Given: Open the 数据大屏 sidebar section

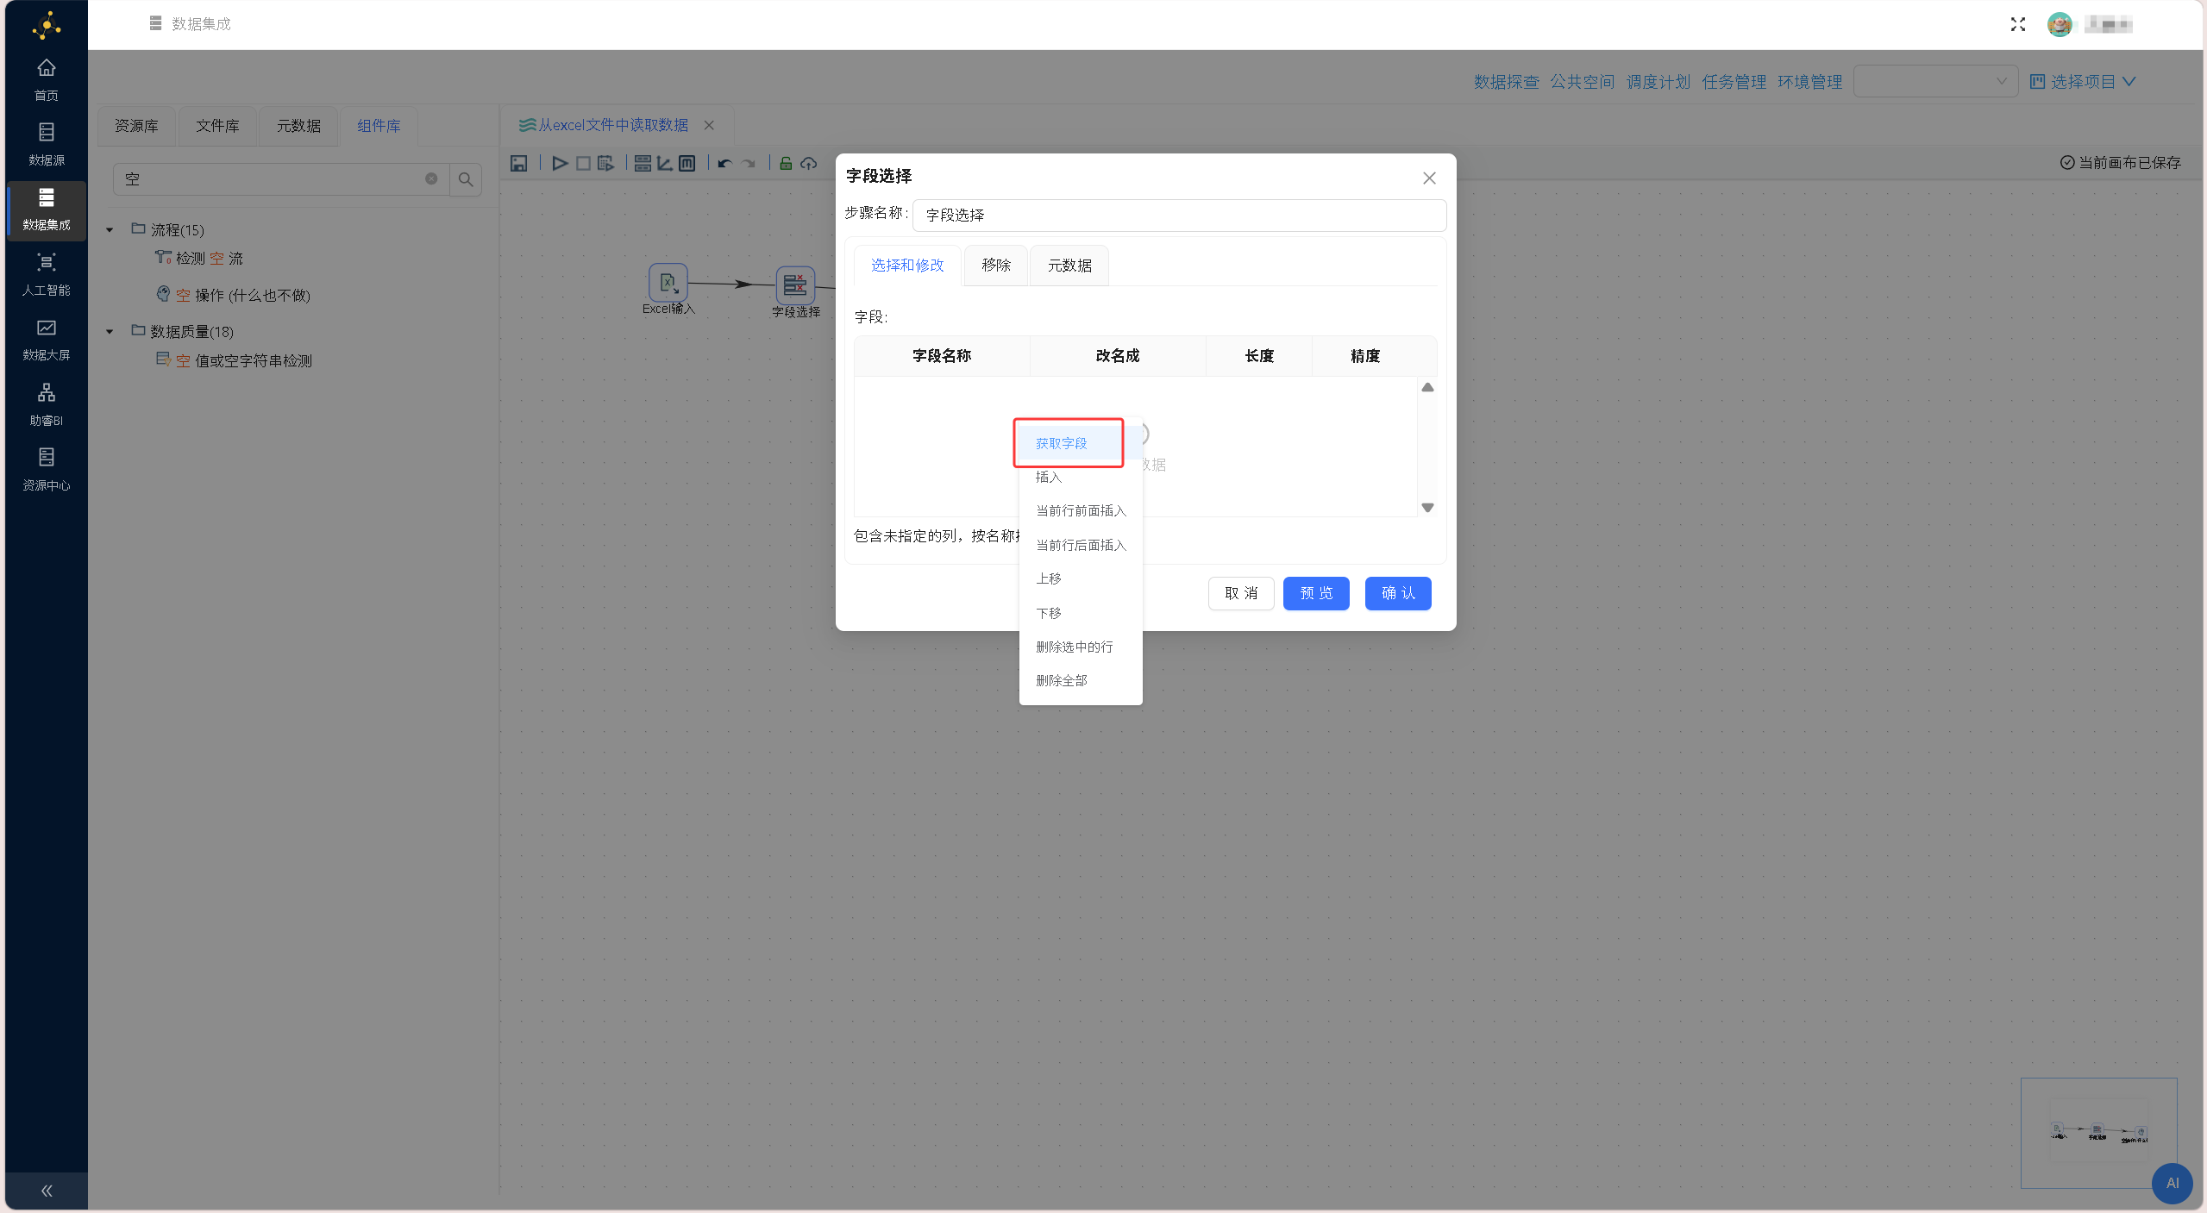Looking at the screenshot, I should tap(47, 340).
